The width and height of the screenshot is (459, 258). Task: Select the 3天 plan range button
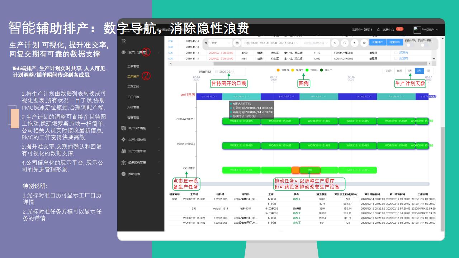coord(419,71)
